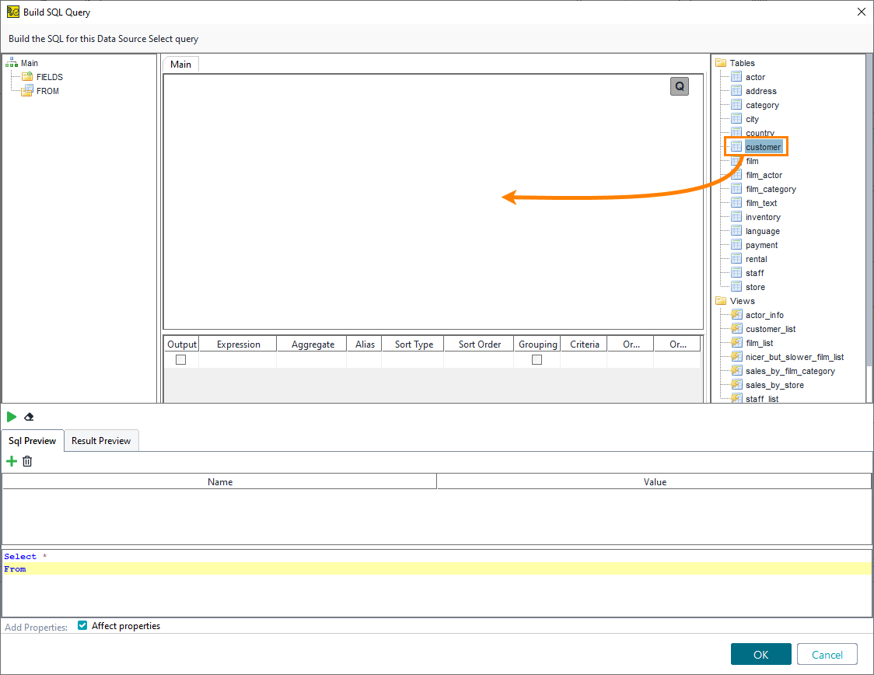
Task: Dismiss the dialog with the Cancel button
Action: (827, 654)
